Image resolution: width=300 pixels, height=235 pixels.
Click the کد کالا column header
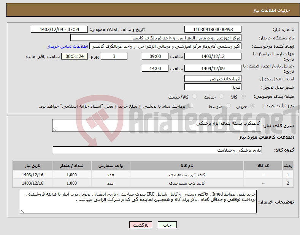tap(263, 166)
